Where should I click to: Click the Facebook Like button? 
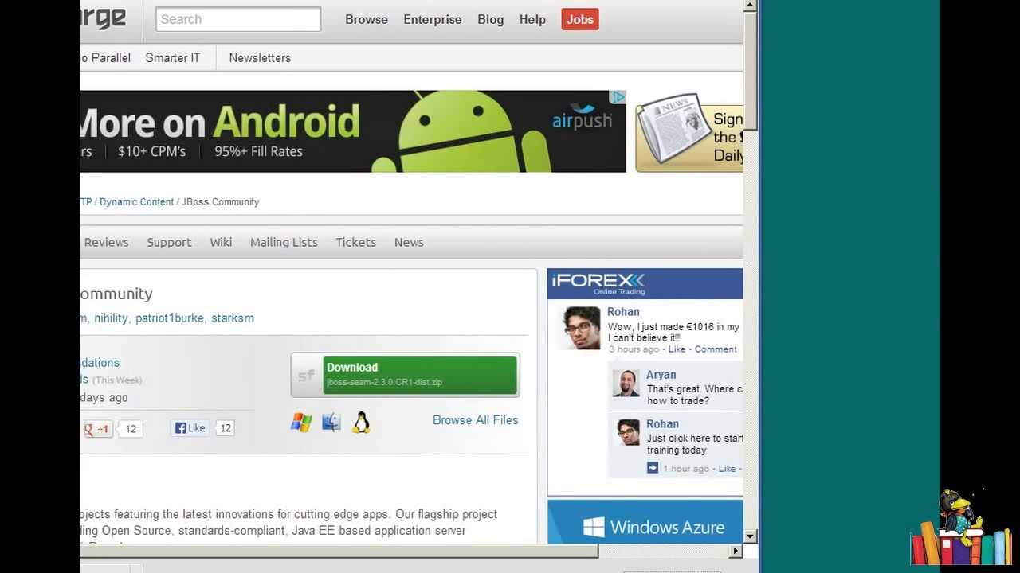[x=190, y=428]
